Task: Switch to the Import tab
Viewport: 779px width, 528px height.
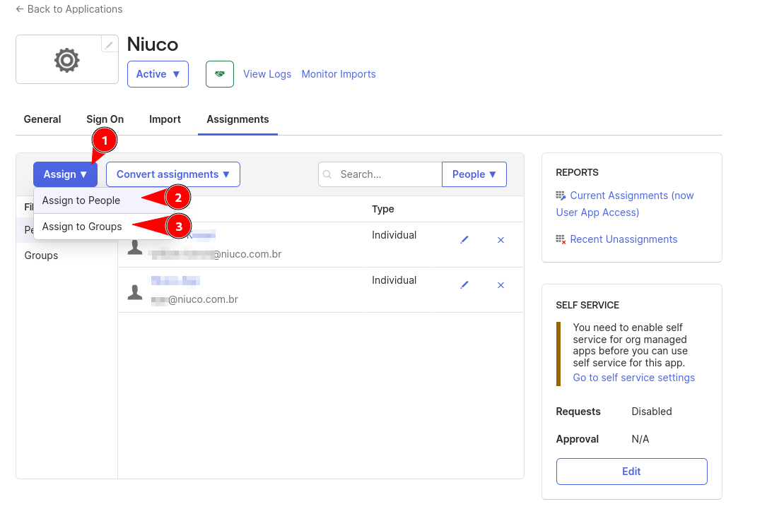Action: 165,119
